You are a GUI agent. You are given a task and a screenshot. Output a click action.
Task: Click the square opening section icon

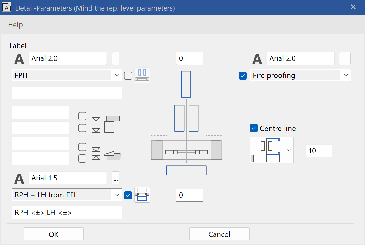click(x=112, y=124)
